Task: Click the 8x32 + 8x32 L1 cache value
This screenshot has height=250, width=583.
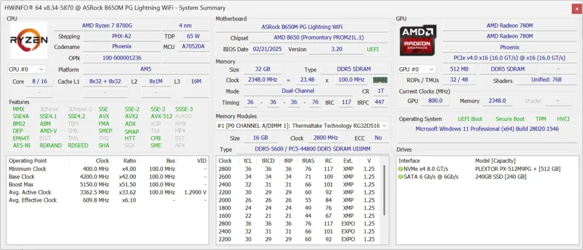Action: coord(105,81)
